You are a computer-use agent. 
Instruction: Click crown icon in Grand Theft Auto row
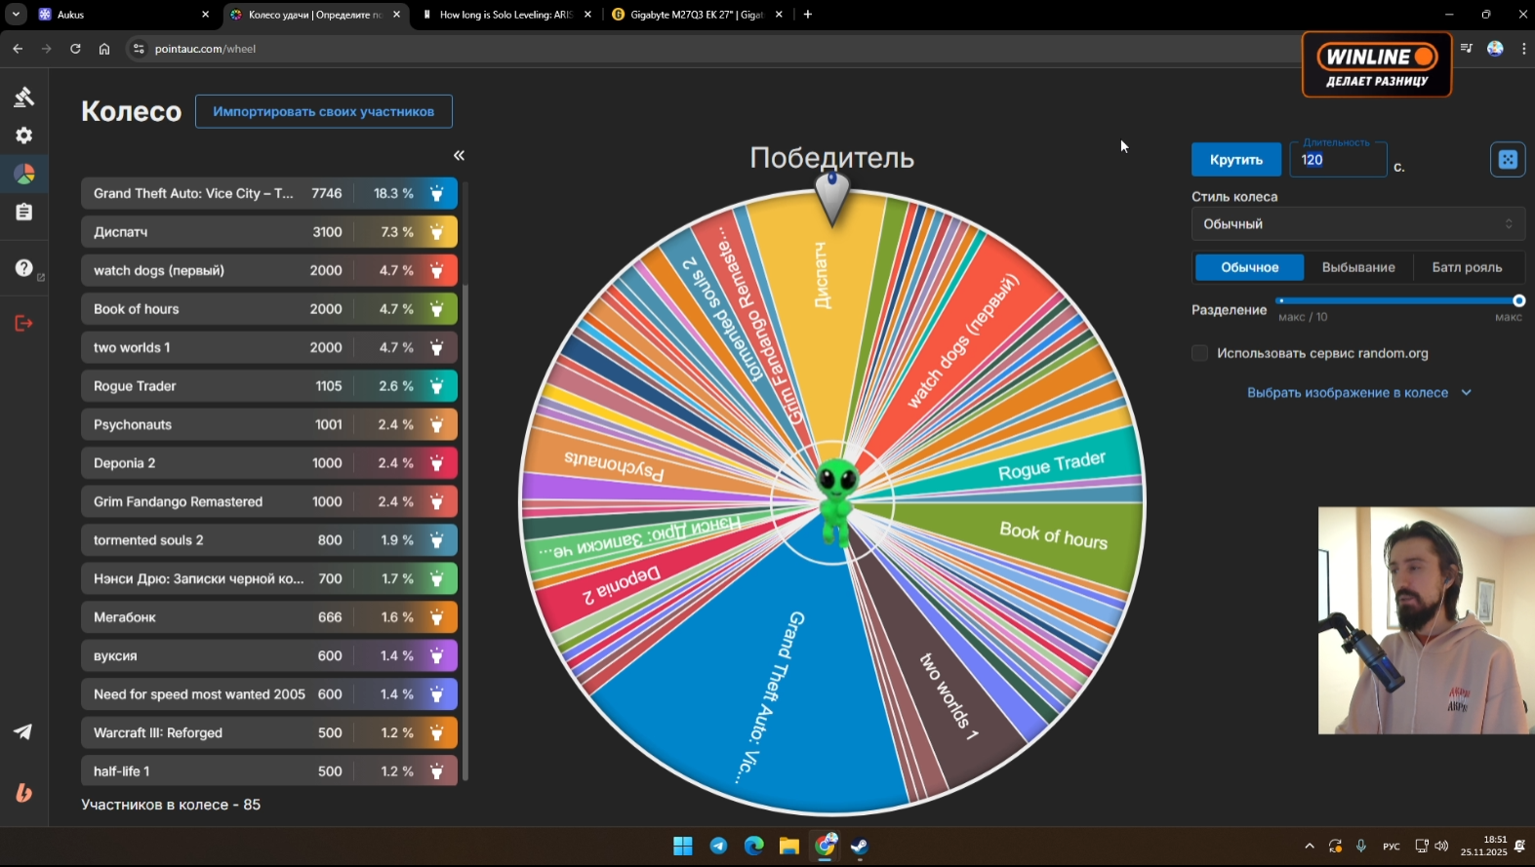coord(437,193)
